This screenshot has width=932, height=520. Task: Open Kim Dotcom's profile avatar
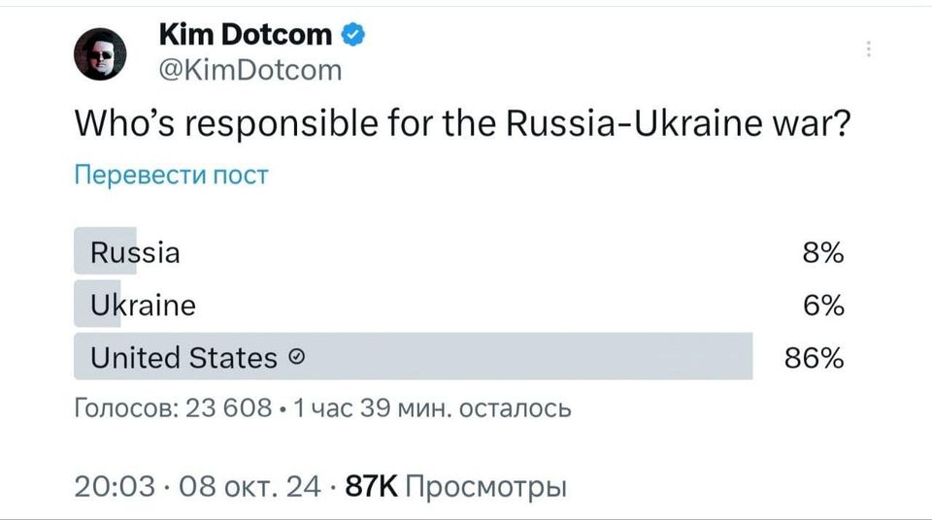point(101,54)
